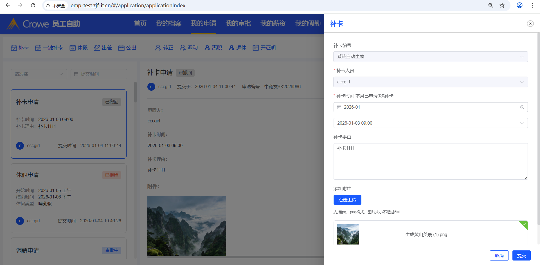Click the browser zoom magnifier icon
The image size is (540, 265).
coord(491,5)
